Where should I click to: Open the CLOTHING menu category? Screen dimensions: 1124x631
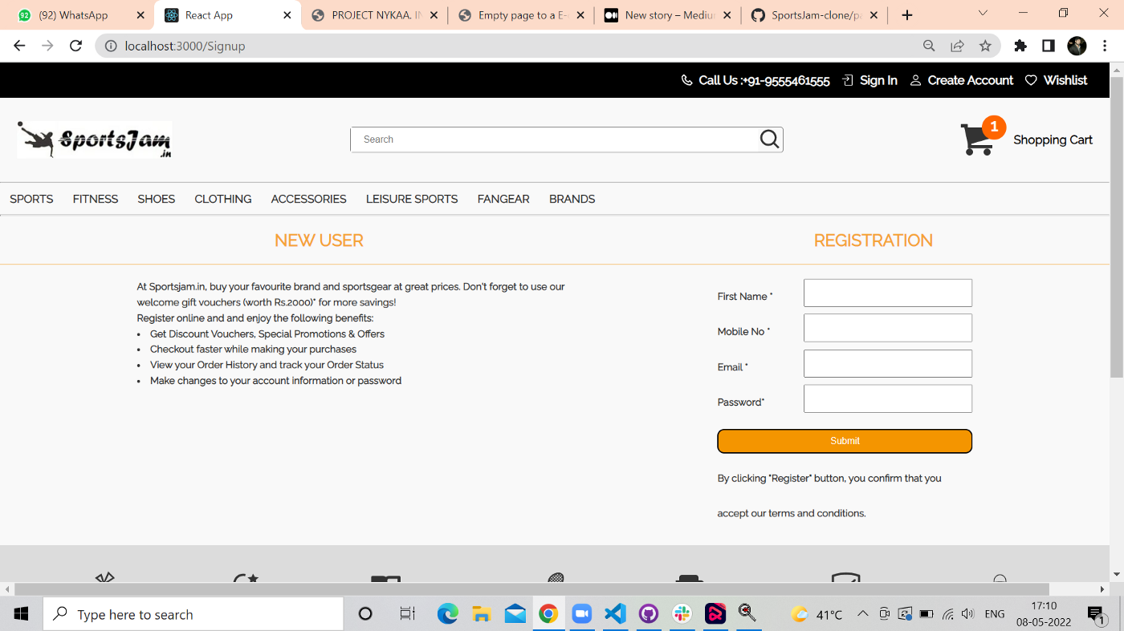223,199
